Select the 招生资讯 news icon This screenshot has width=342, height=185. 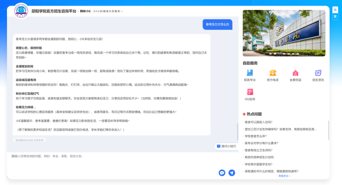point(318,73)
